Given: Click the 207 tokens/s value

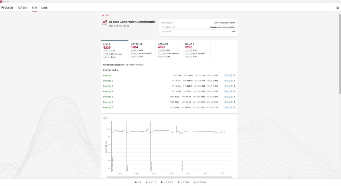Looking at the screenshot, I should click(x=117, y=54).
